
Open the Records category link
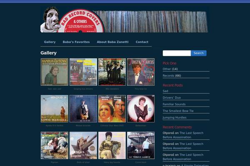(x=168, y=76)
